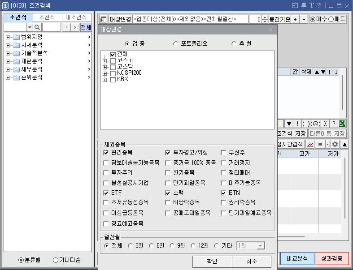The image size is (353, 270).
Task: Click the filled up-triangle move icon
Action: tap(317, 72)
